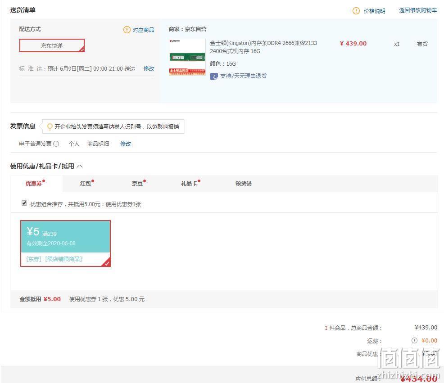The width and height of the screenshot is (444, 383).
Task: Open the Kingston memory product thumbnail
Action: pyautogui.click(x=187, y=57)
